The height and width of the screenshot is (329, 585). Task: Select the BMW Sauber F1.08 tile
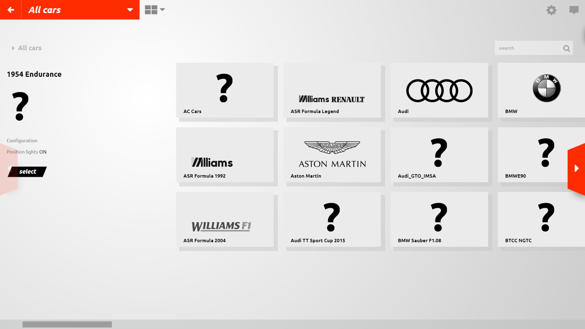pos(439,219)
